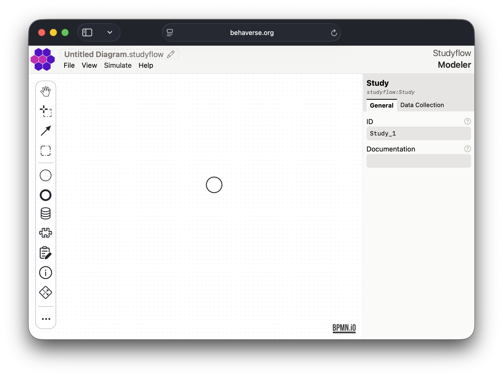Open the Simulate menu
503x377 pixels.
118,65
